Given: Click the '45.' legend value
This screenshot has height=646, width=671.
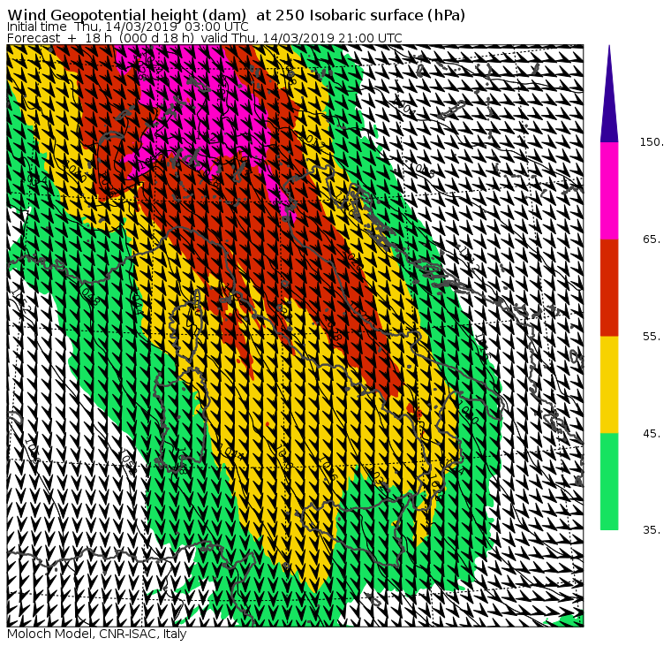Looking at the screenshot, I should tap(652, 434).
